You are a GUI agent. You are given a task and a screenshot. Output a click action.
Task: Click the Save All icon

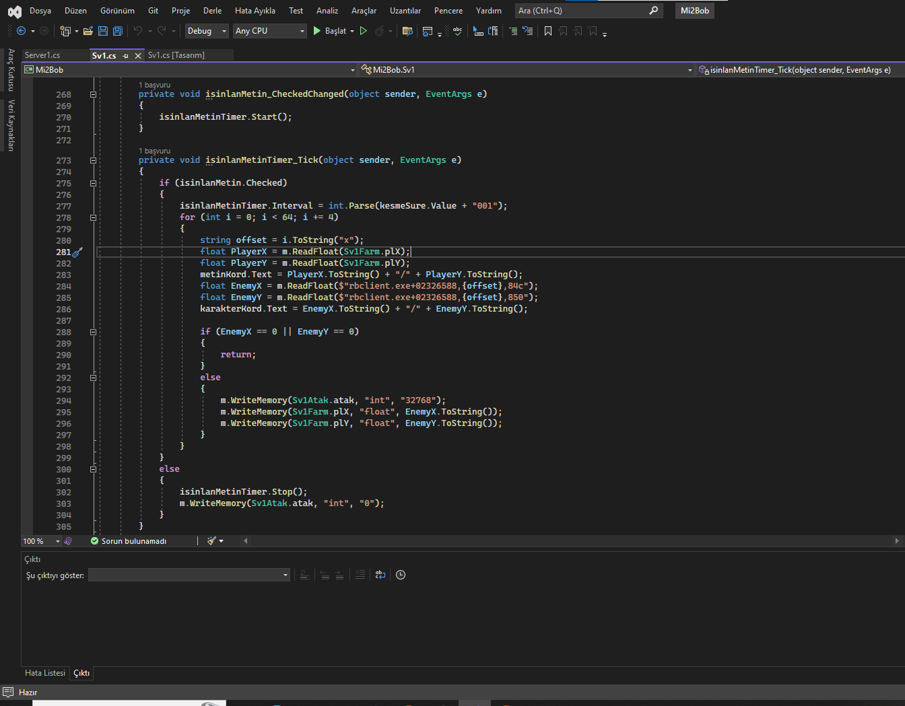pyautogui.click(x=118, y=31)
